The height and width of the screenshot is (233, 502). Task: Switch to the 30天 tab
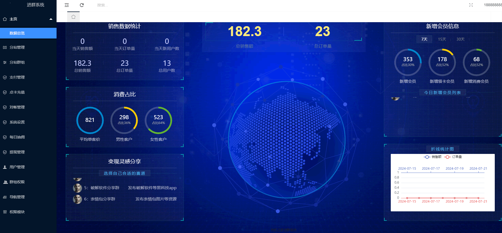tap(460, 39)
